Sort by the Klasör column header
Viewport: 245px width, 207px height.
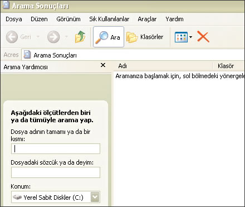tap(228, 66)
